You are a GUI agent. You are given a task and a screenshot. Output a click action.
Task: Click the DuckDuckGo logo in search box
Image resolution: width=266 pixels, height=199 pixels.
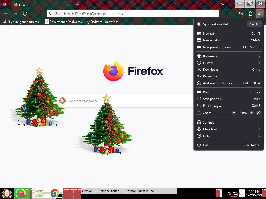click(x=63, y=101)
